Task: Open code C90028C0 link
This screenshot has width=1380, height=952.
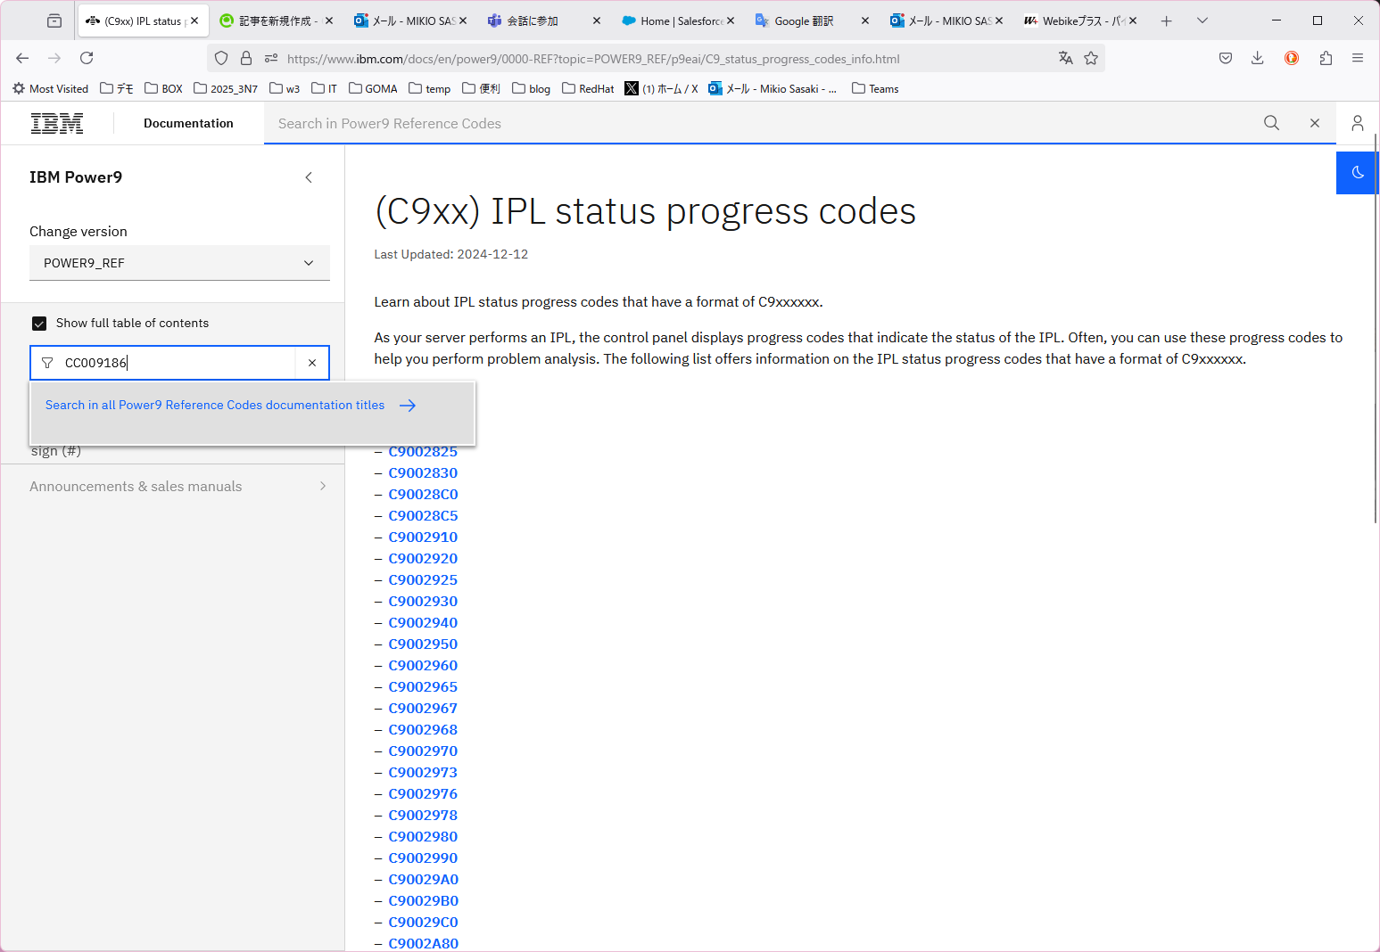Action: (x=423, y=495)
